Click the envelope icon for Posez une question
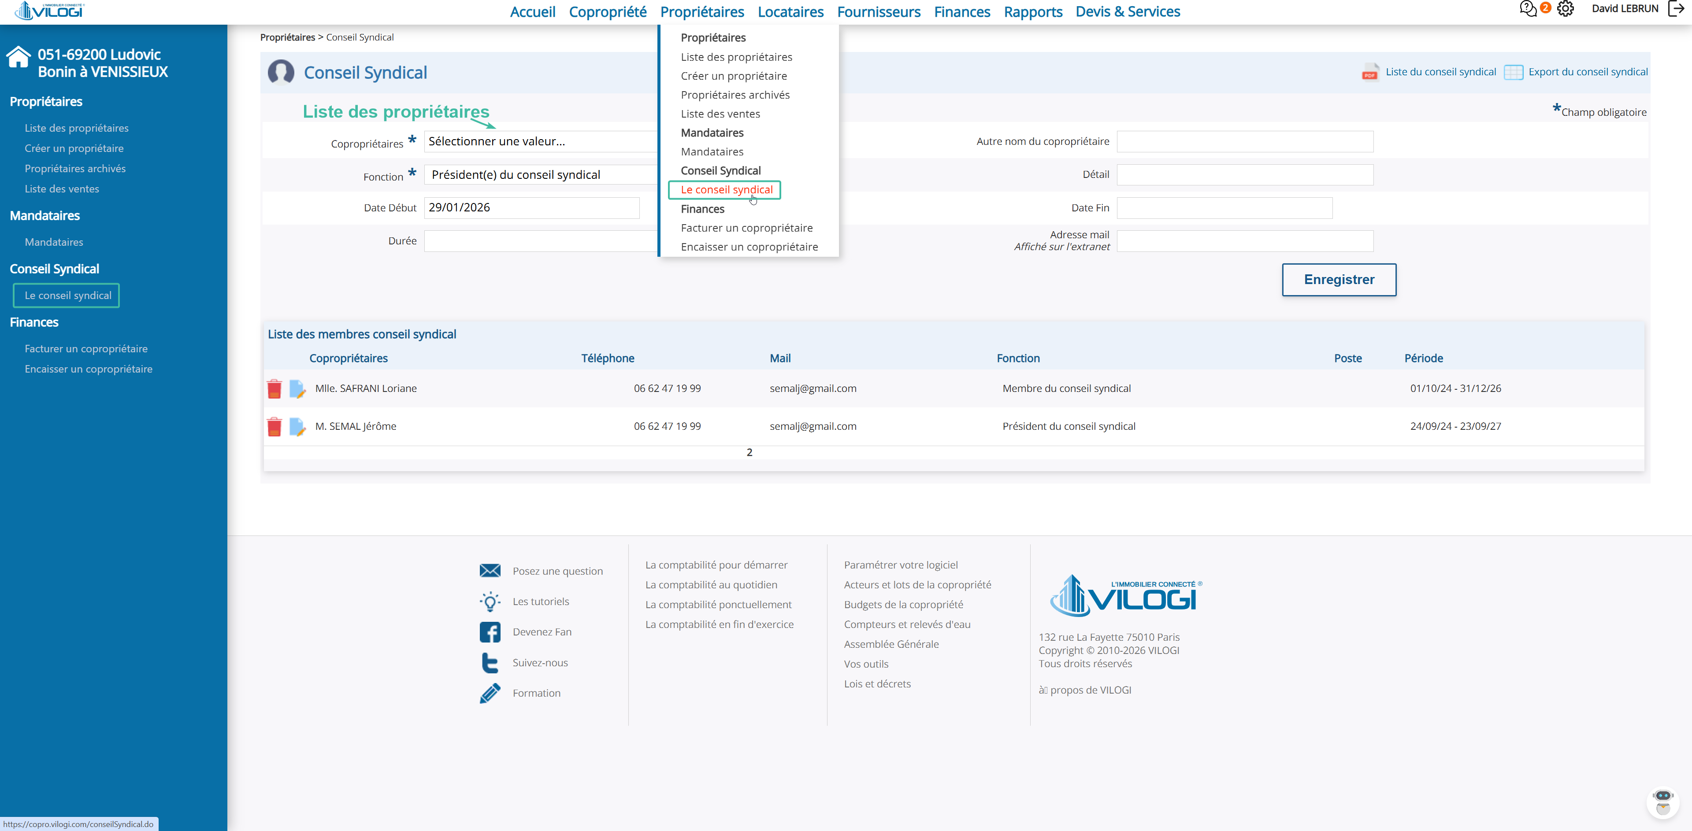The image size is (1692, 831). [x=490, y=570]
